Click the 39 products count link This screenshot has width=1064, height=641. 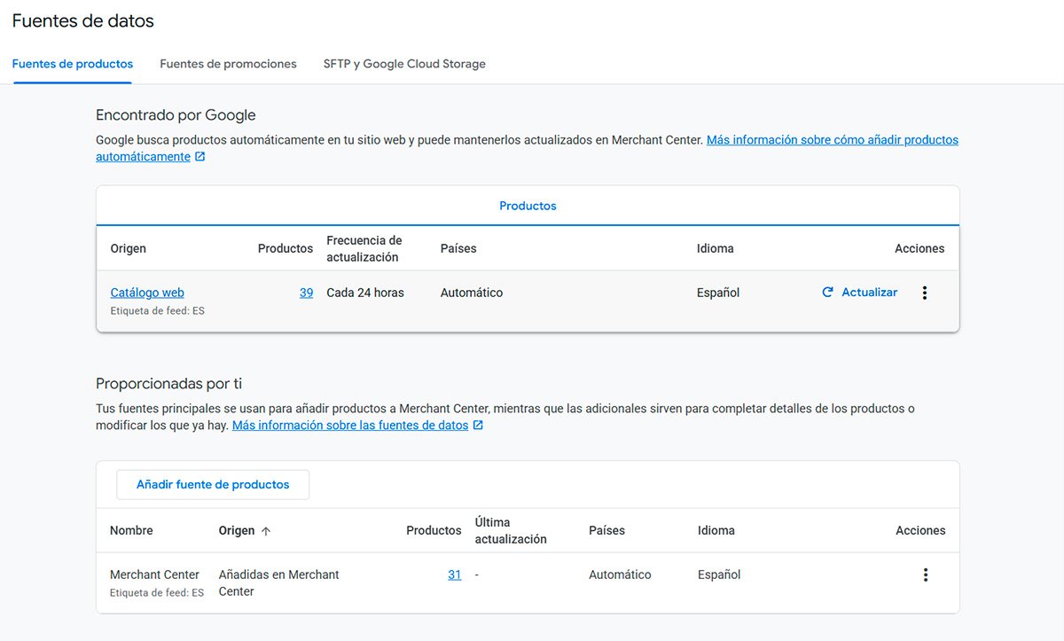click(x=306, y=293)
